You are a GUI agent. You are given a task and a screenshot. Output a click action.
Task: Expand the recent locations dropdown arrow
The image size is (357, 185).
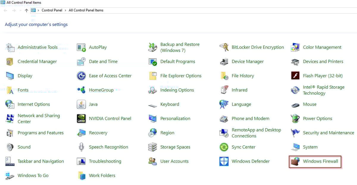pos(20,10)
